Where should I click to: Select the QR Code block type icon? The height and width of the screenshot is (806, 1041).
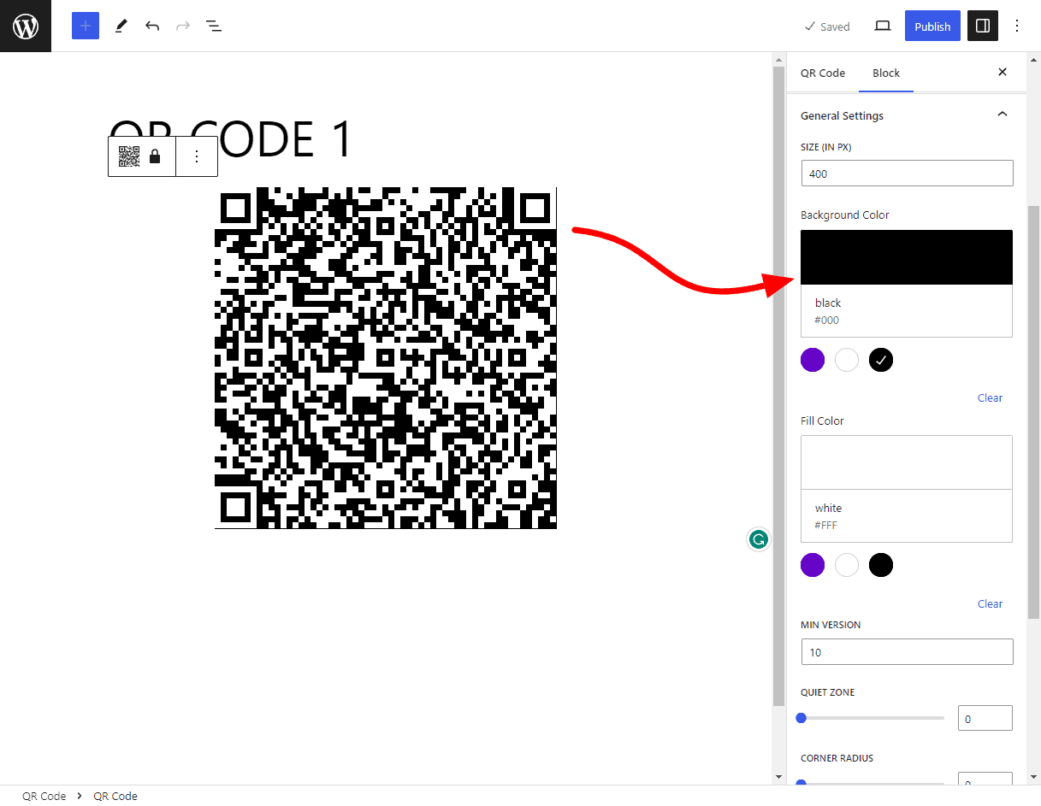coord(128,156)
